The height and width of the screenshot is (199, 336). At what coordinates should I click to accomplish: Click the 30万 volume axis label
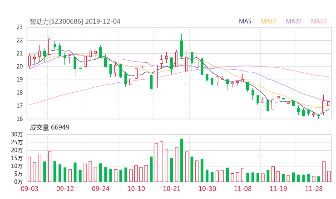(17, 134)
